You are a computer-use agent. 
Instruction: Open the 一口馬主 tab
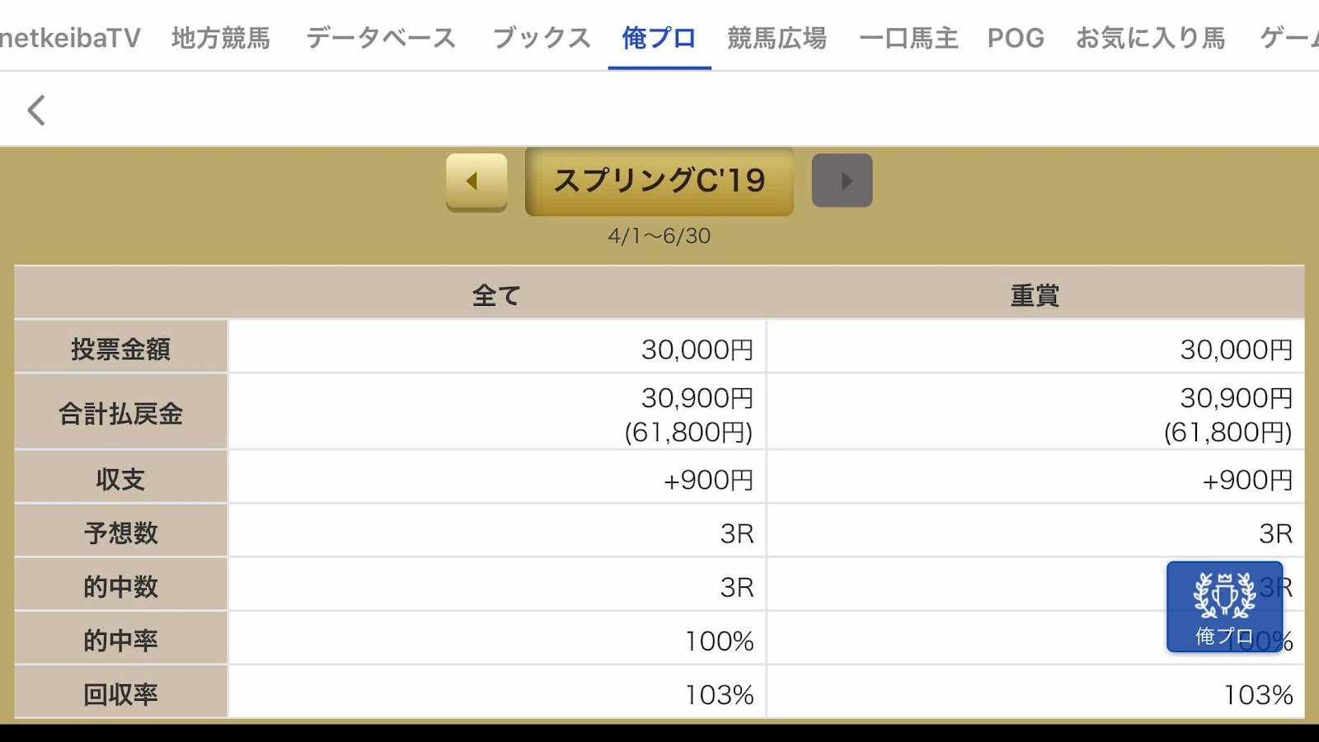(x=908, y=38)
